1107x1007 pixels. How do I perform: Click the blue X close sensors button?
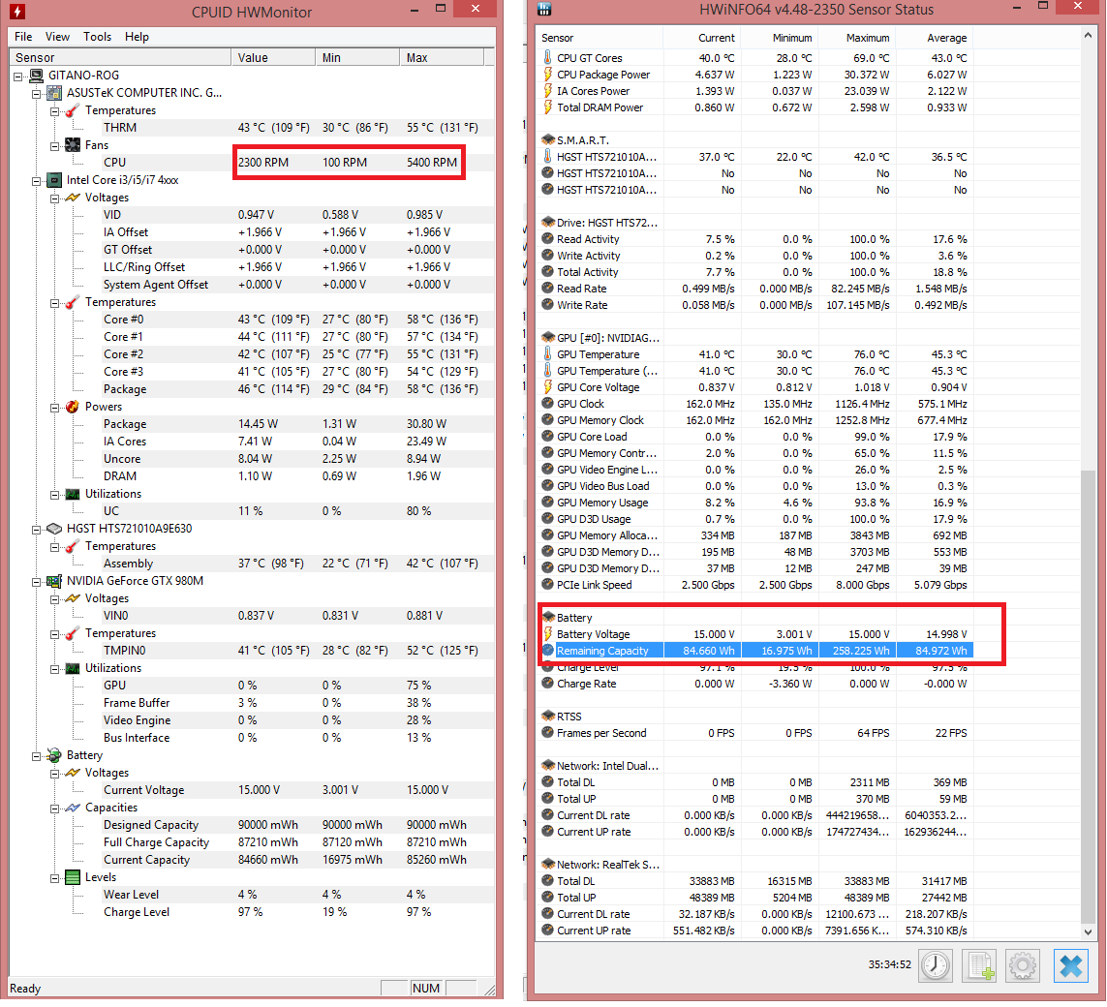coord(1071,966)
